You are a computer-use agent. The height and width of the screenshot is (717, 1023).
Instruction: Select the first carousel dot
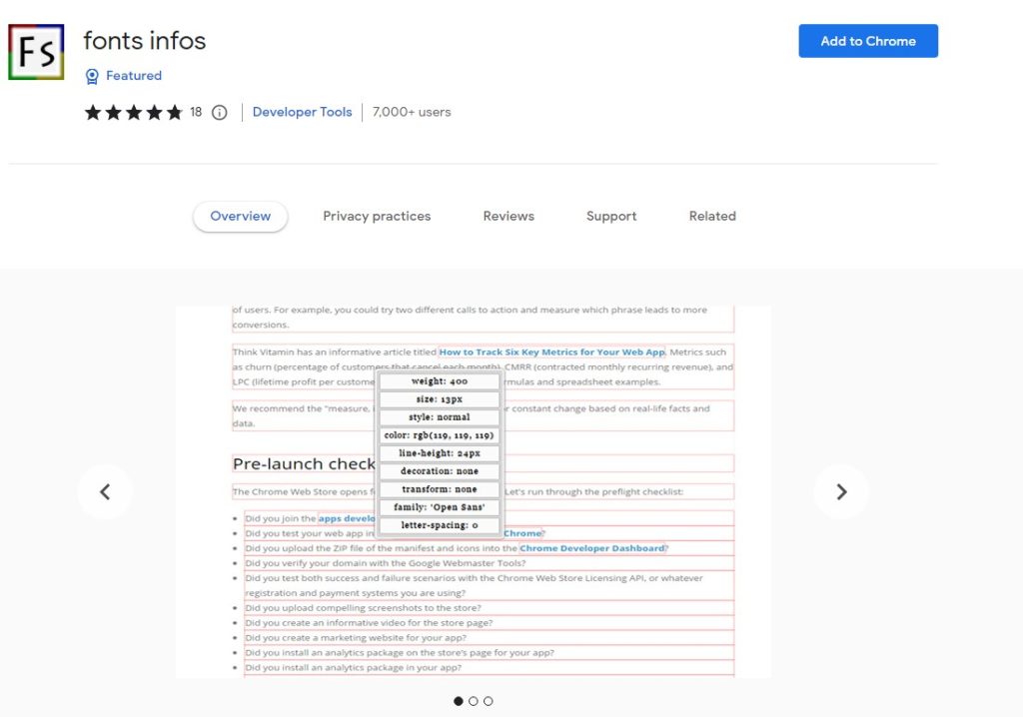click(x=458, y=701)
